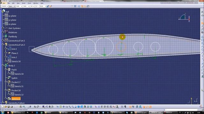Open the Start menu in CATIA menu bar

click(x=4, y=3)
